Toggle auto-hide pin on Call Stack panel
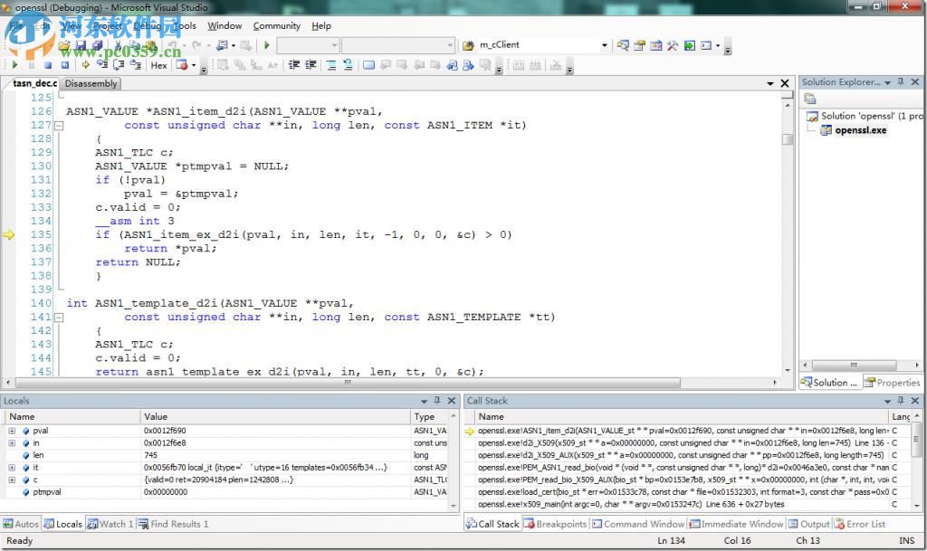927x551 pixels. click(x=900, y=401)
